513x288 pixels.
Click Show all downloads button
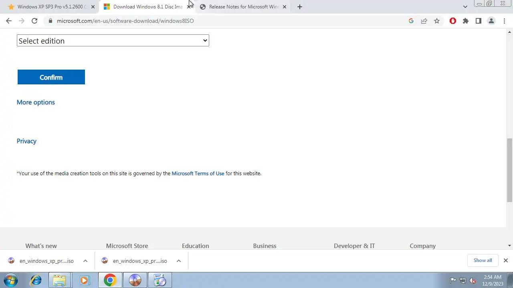[x=483, y=260]
